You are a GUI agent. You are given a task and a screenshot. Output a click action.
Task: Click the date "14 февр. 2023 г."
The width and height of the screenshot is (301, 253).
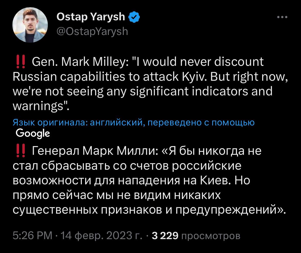(x=101, y=236)
